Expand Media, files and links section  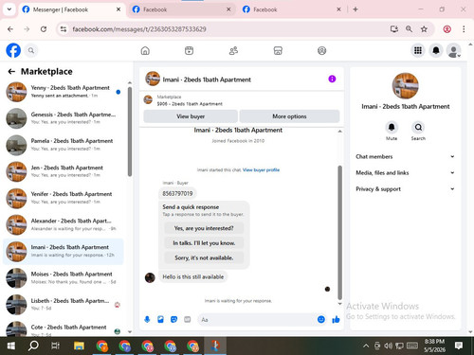(x=405, y=172)
